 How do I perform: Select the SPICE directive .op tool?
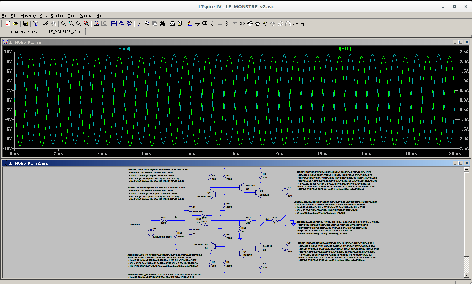[303, 23]
